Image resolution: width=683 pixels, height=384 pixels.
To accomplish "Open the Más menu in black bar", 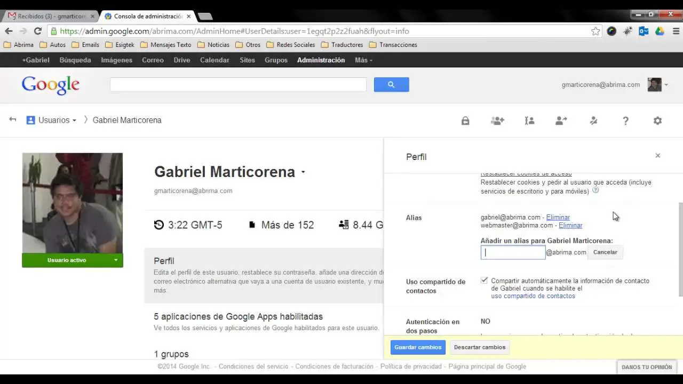I will click(363, 60).
